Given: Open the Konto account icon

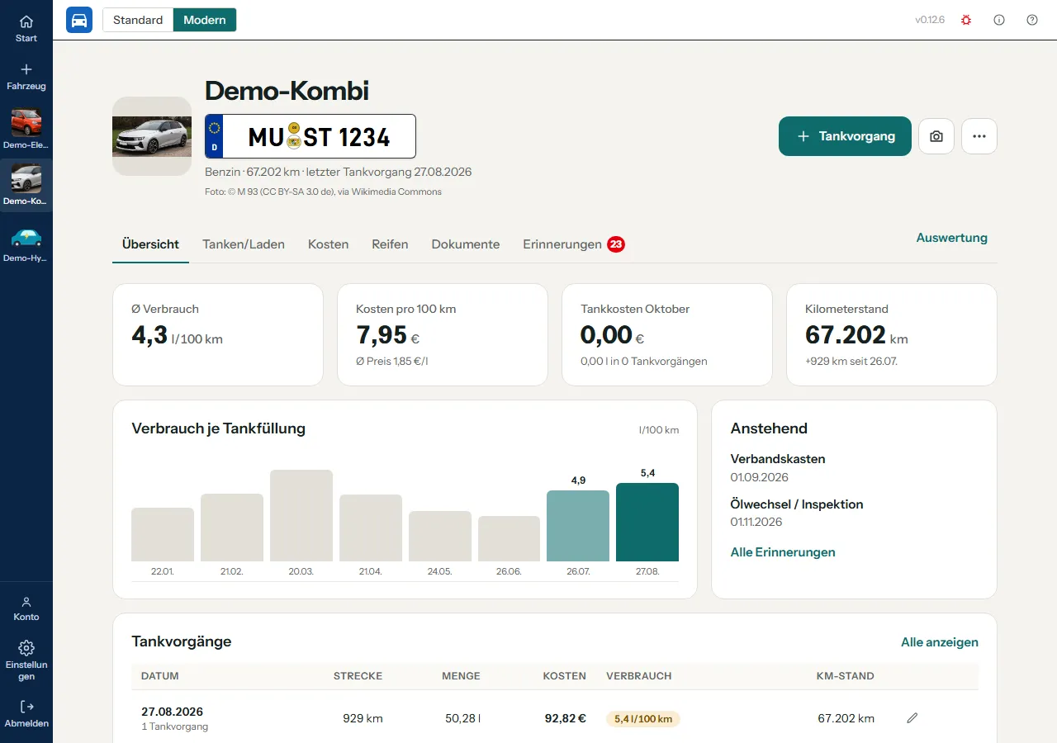Looking at the screenshot, I should point(26,602).
